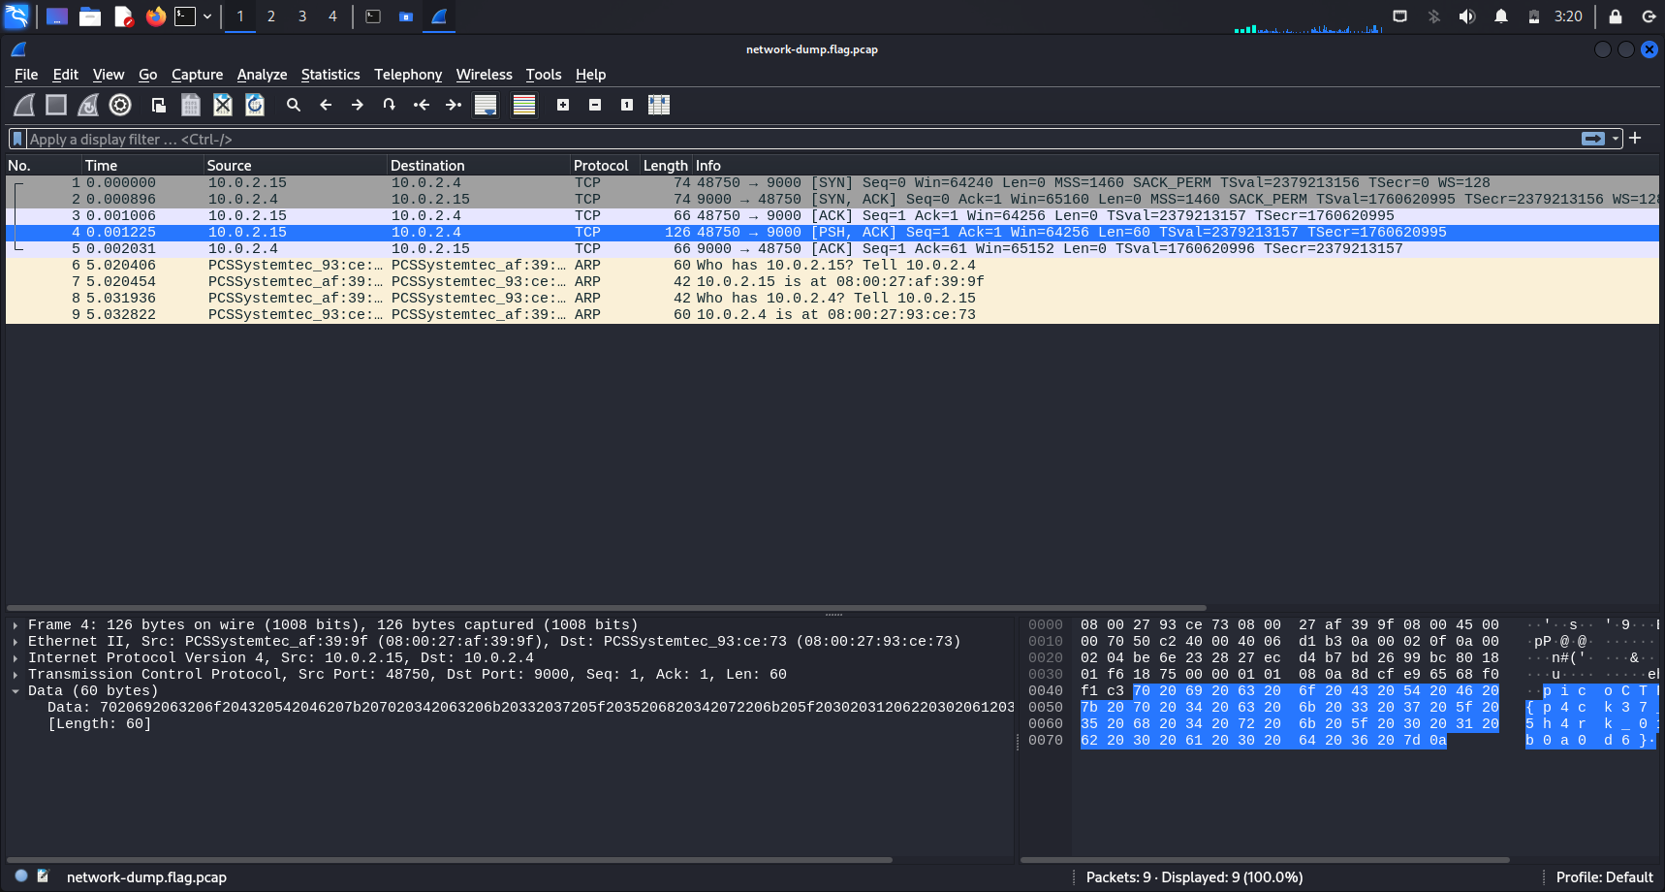Click the Protocol column header

(601, 166)
